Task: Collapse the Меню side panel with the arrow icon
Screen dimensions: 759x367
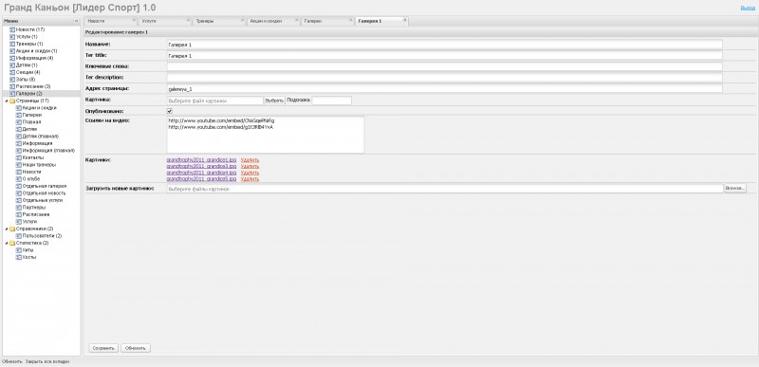Action: tap(76, 21)
